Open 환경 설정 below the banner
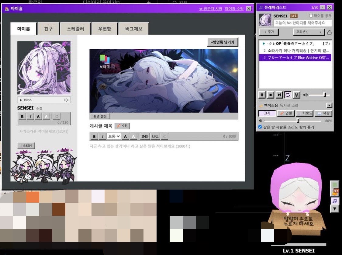This screenshot has height=255, width=342. point(100,116)
